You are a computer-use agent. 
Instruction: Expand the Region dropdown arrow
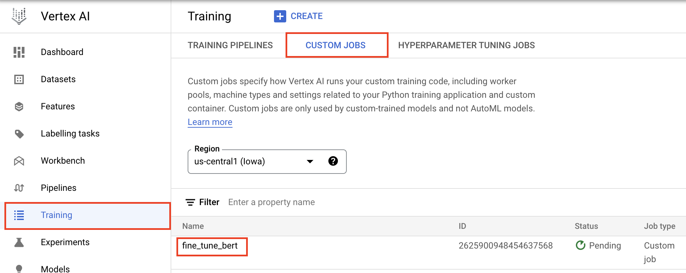click(310, 162)
